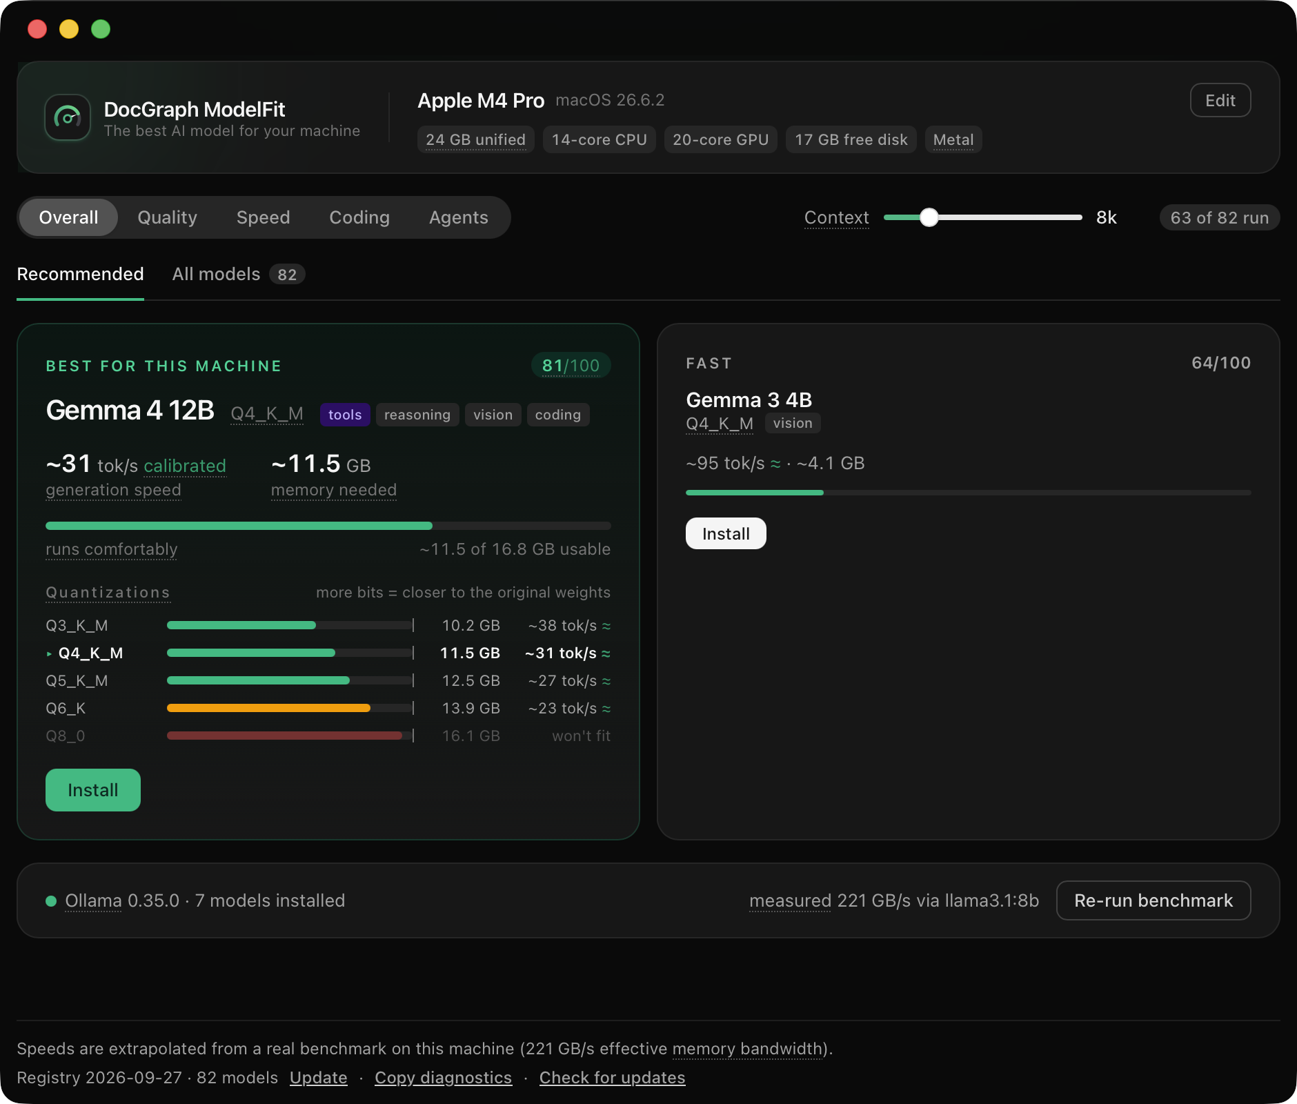
Task: Click the 14-core CPU chip
Action: pyautogui.click(x=600, y=139)
